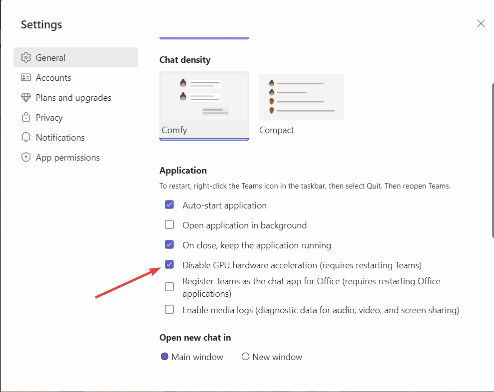Select New window radio option
This screenshot has width=494, height=392.
(x=245, y=357)
